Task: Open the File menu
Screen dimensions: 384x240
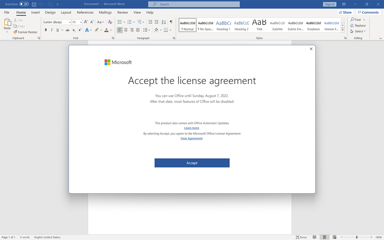Action: [x=7, y=13]
